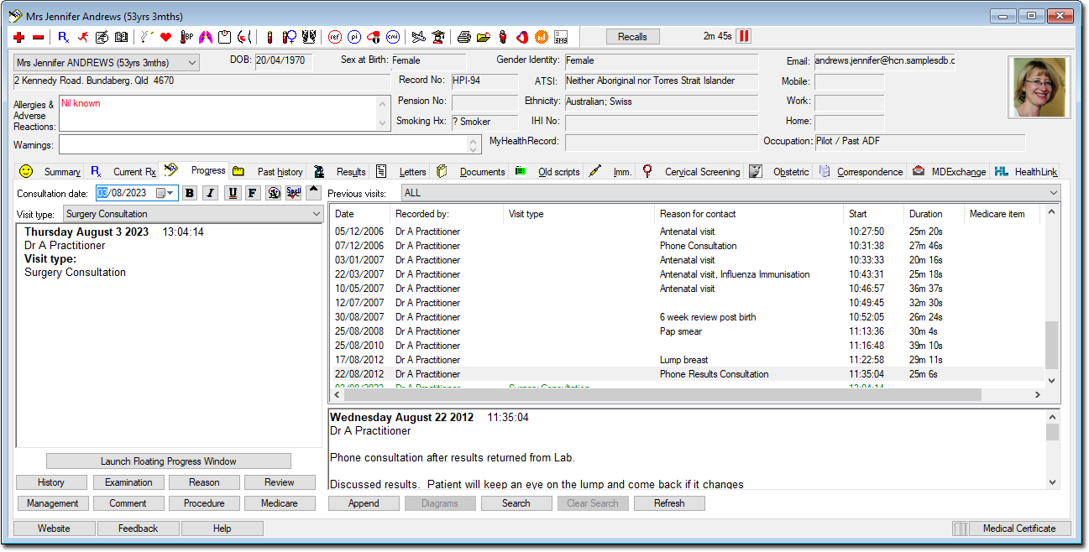Open the SMS message icon
Viewport: 1089px width, 552px height.
pos(561,37)
